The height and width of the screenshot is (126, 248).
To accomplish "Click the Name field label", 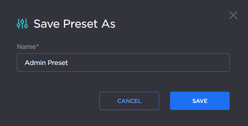I will click(x=26, y=46).
